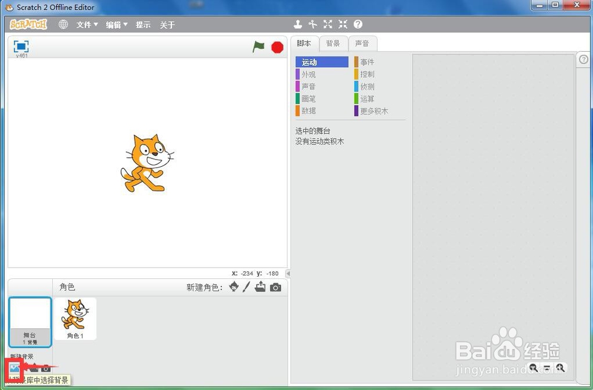Image resolution: width=593 pixels, height=390 pixels.
Task: Open the 提示 menu item
Action: point(144,25)
